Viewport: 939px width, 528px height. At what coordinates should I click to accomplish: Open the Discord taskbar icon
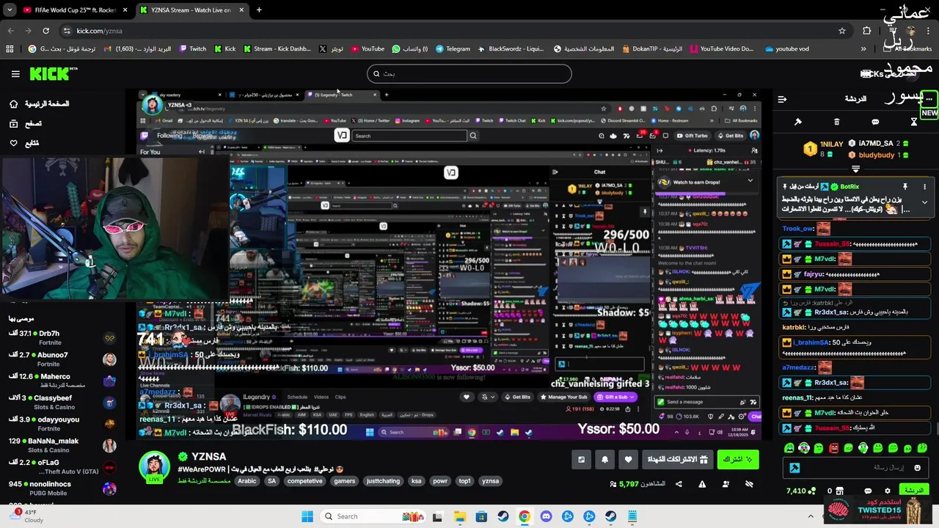tap(546, 516)
